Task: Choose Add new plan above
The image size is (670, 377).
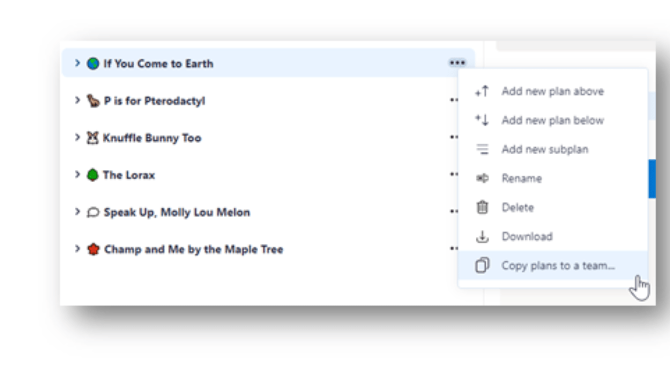Action: point(552,91)
